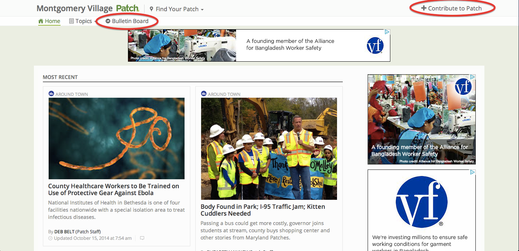Click Around Town category icon above Ebola article
This screenshot has width=519, height=251.
[x=51, y=94]
